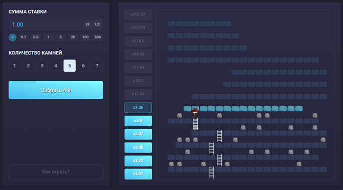343x190 pixels.
Task: Click the current x7.36 multiplier level
Action: (x=138, y=108)
